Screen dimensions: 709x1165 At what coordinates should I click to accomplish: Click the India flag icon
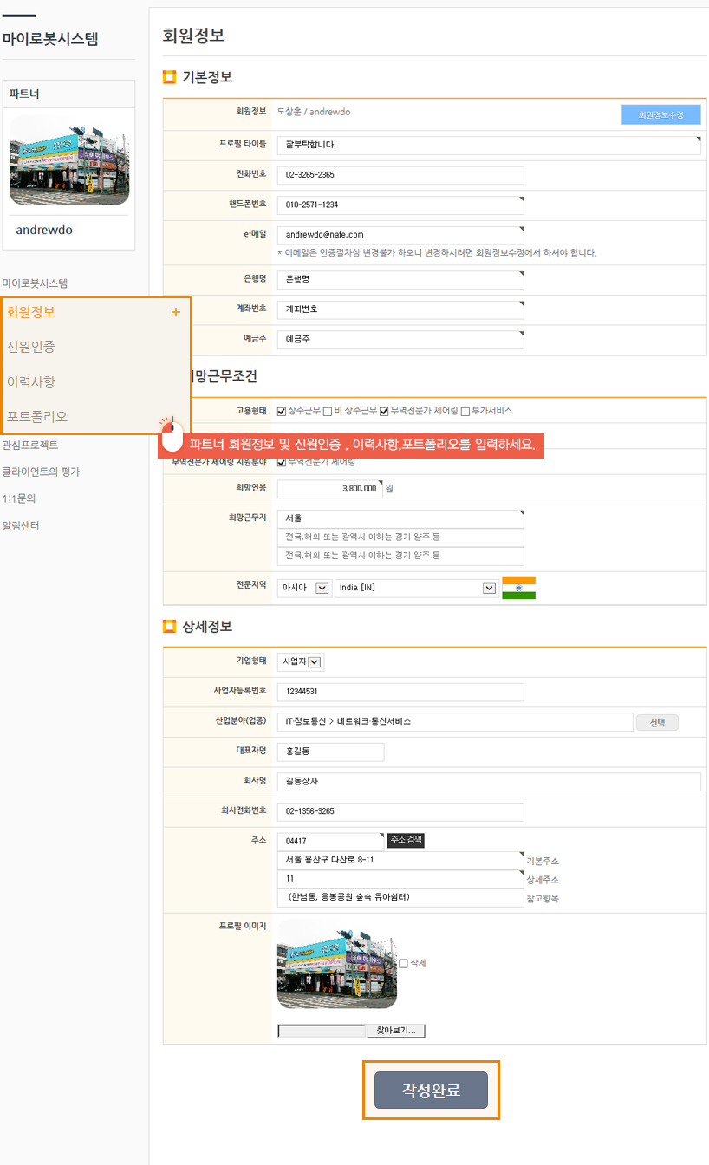pos(518,588)
